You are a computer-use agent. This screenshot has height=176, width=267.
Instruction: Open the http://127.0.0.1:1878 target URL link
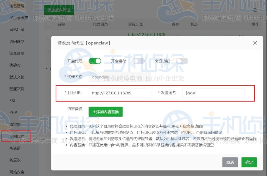point(146,34)
